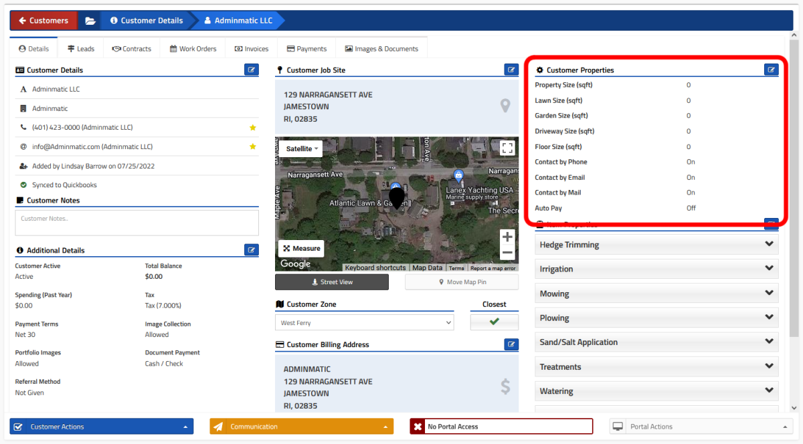Expand Sand/Salt Application section
This screenshot has height=444, width=803.
(656, 342)
